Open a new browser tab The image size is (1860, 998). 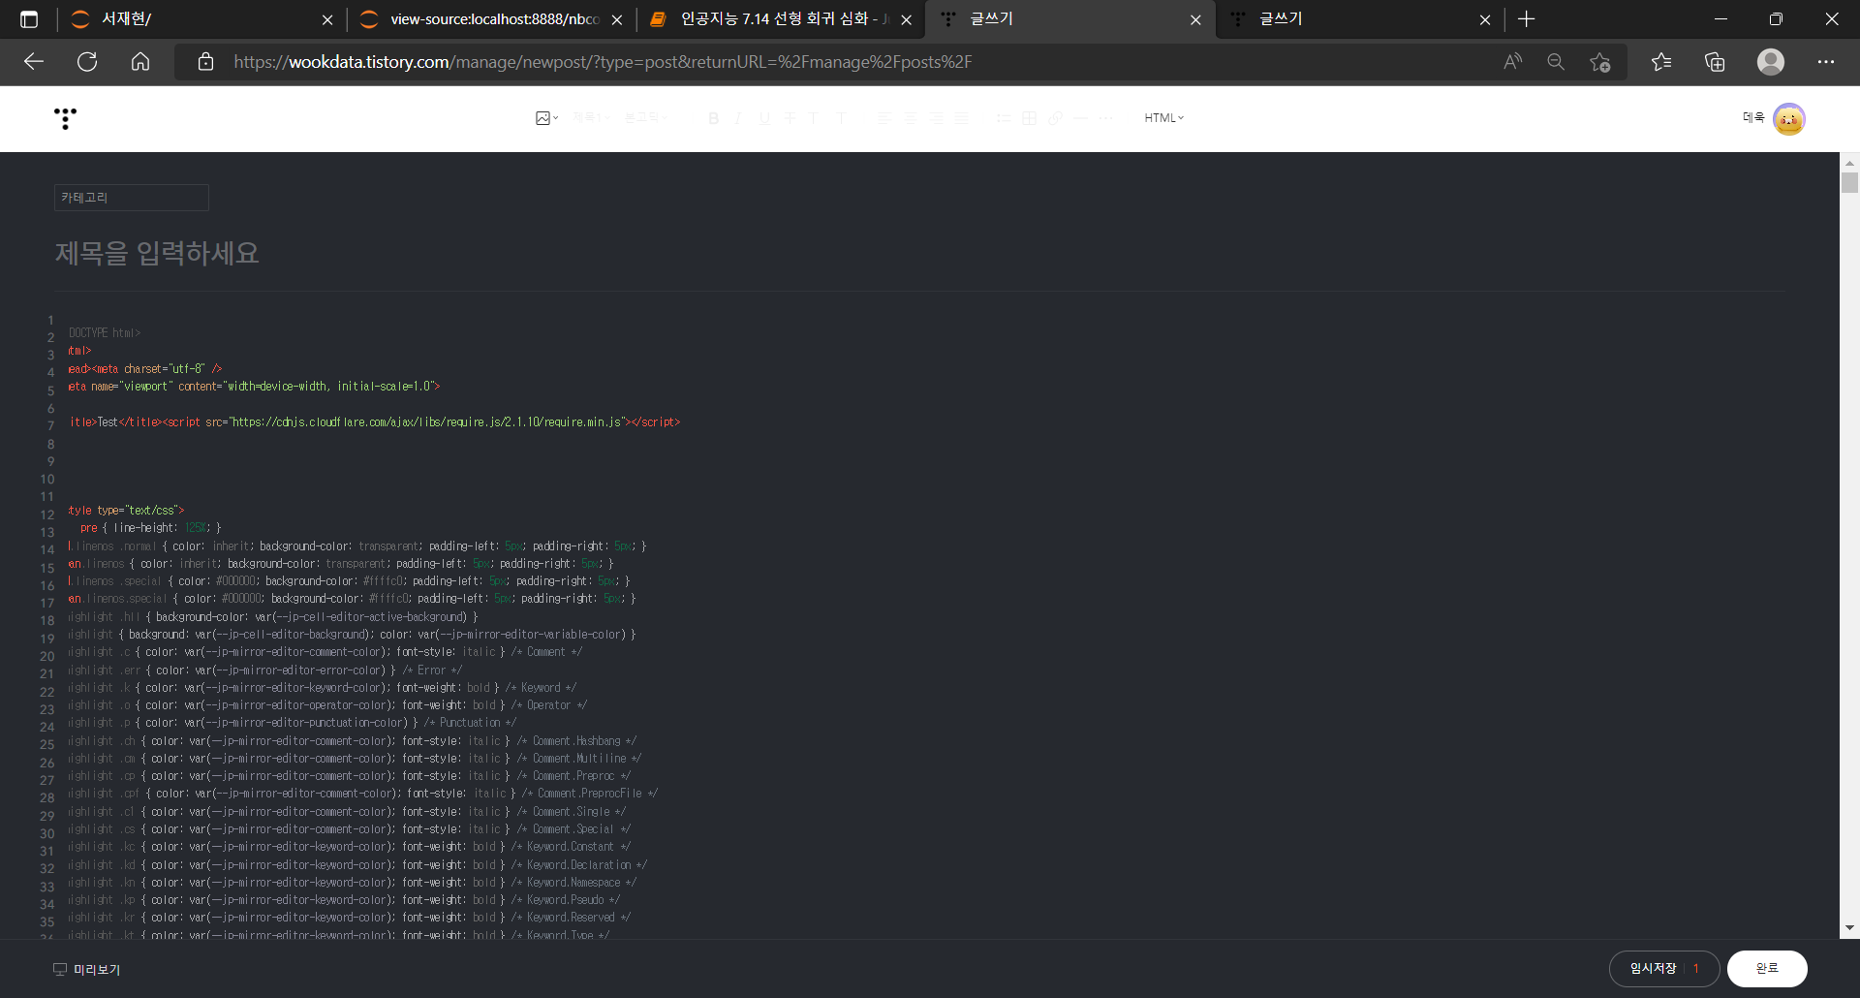(x=1527, y=19)
